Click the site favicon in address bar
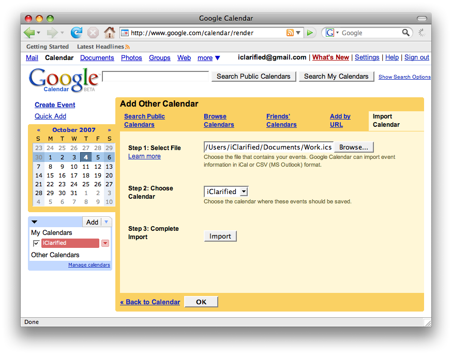The width and height of the screenshot is (452, 355). point(125,33)
